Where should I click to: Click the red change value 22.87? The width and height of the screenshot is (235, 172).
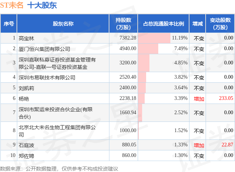click(227, 145)
